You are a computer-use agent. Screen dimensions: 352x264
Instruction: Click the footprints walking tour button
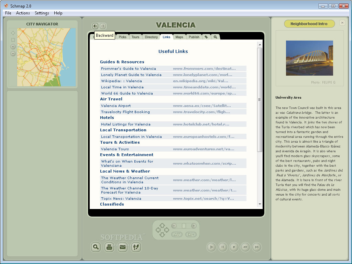click(136, 247)
